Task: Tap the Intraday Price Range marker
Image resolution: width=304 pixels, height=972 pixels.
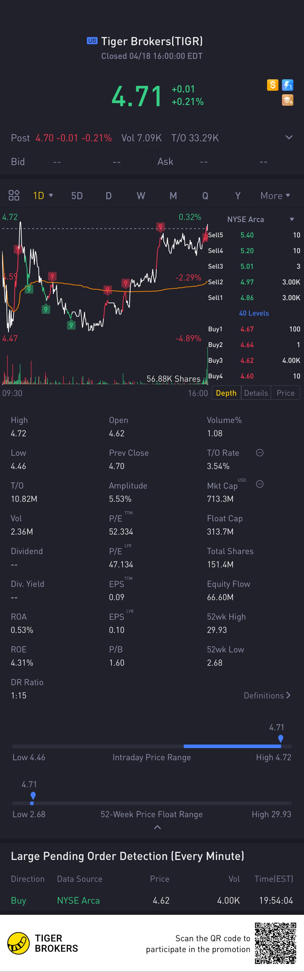Action: (x=281, y=738)
